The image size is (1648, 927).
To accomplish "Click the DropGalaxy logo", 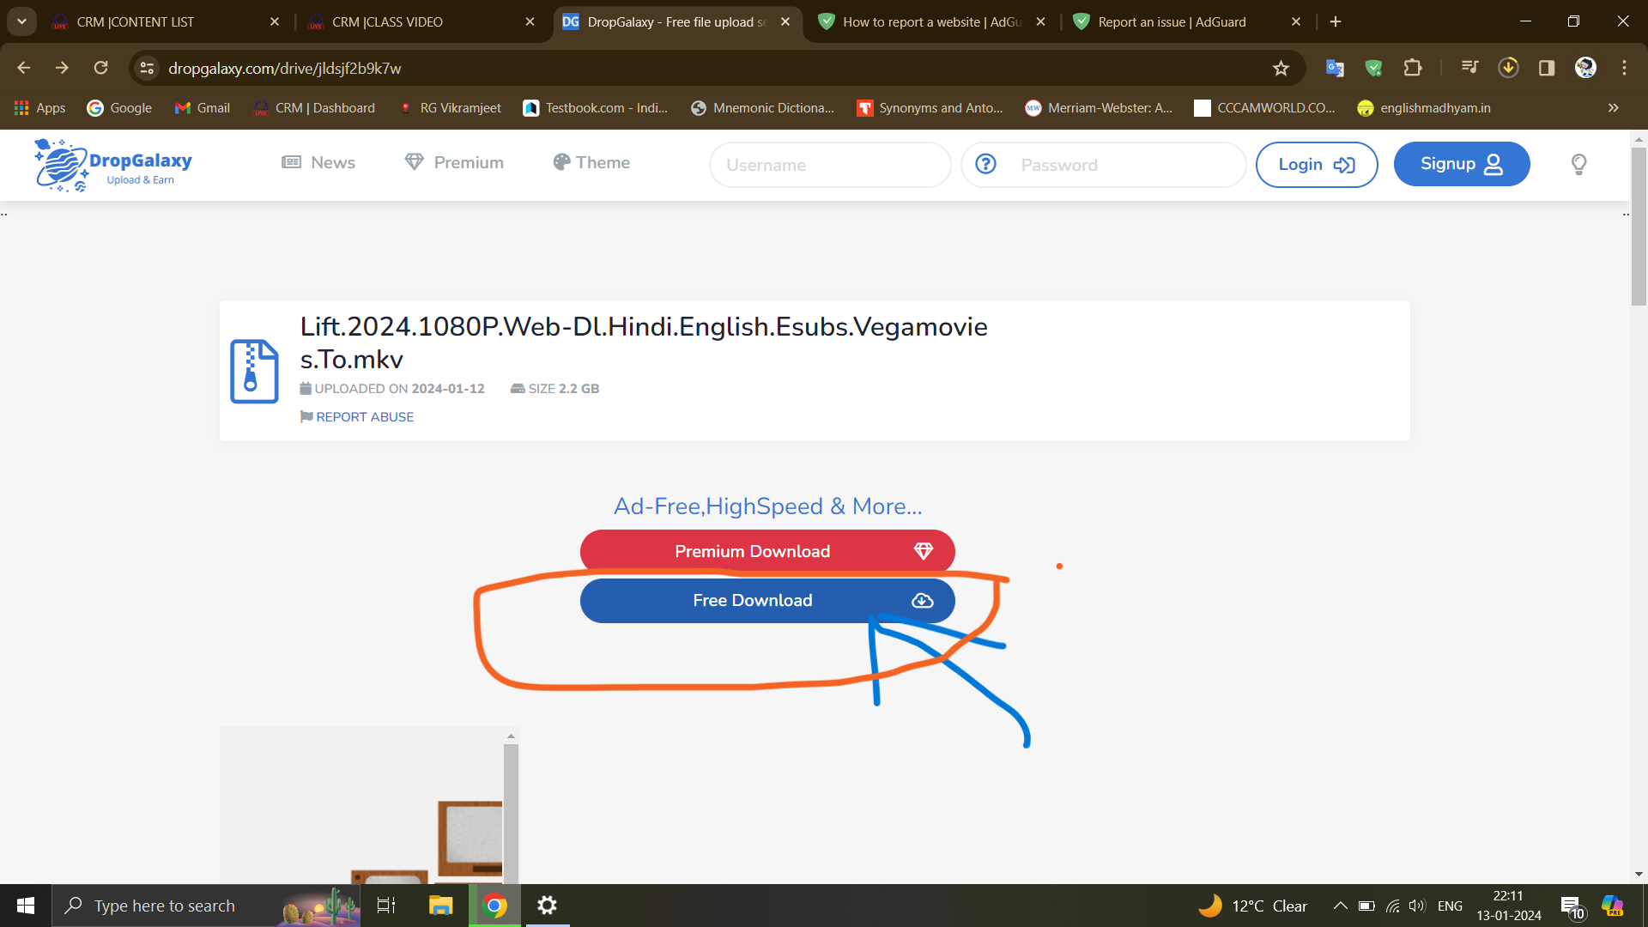I will tap(112, 165).
